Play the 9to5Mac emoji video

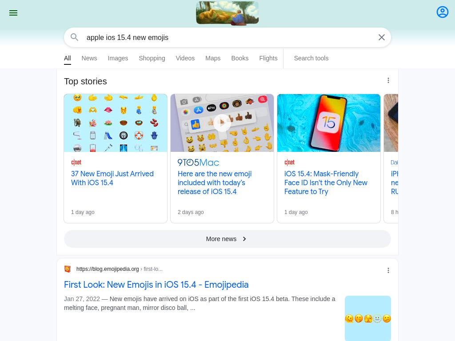tap(222, 123)
